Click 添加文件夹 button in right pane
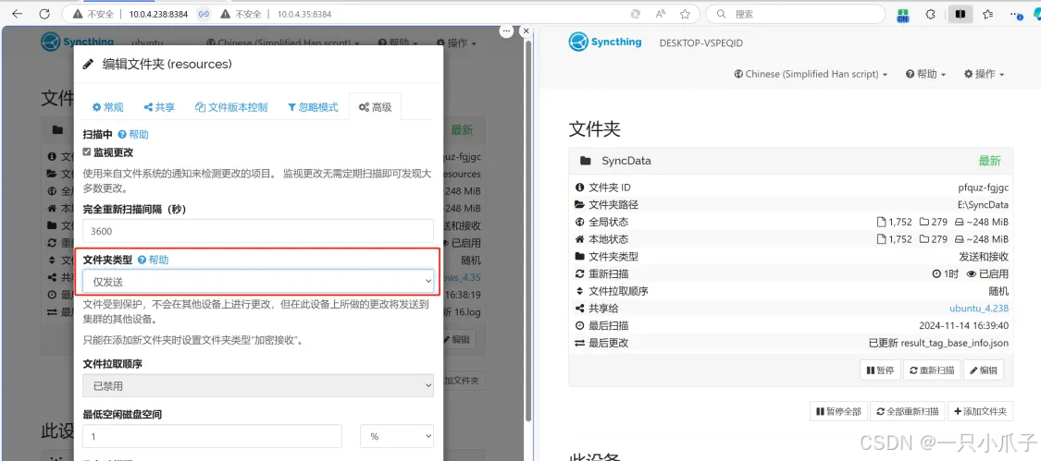The height and width of the screenshot is (461, 1041). click(x=981, y=411)
